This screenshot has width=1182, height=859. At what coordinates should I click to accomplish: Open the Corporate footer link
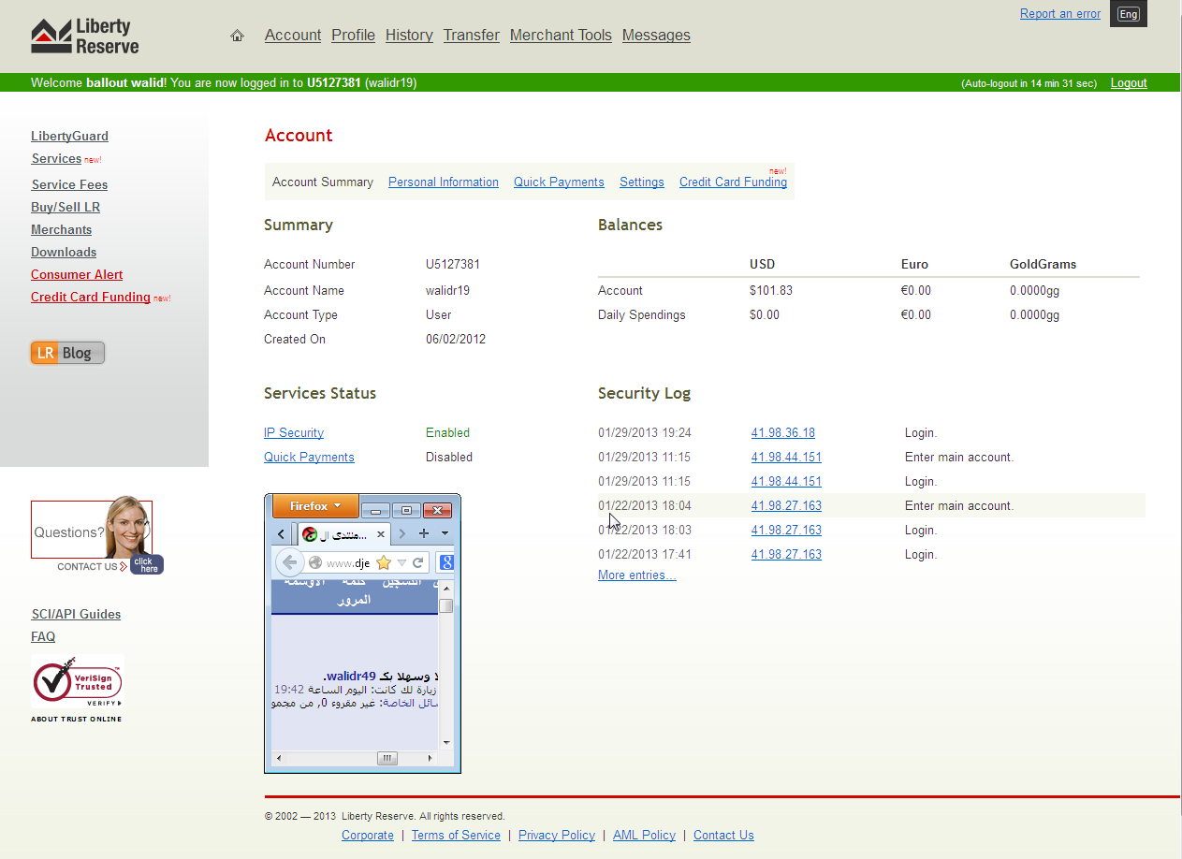coord(368,836)
